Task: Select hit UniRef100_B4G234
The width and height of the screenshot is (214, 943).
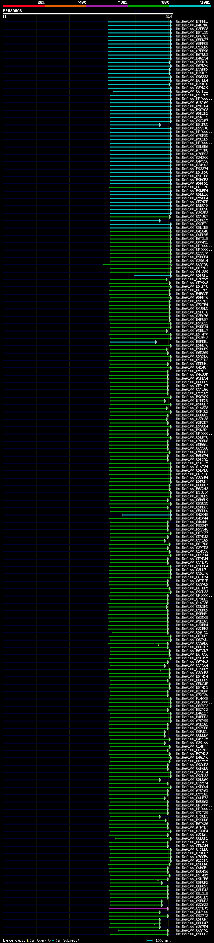Action: (192, 58)
